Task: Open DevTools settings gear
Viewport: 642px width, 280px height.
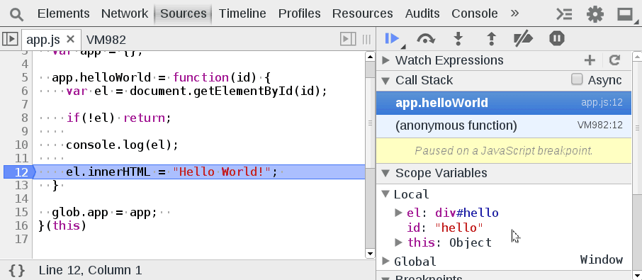Action: coord(595,14)
